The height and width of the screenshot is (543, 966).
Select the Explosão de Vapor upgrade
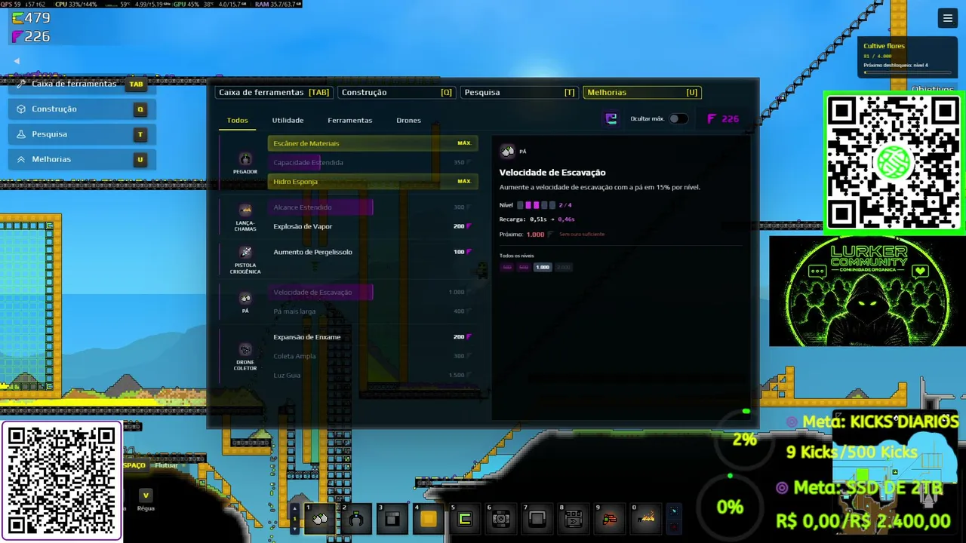[x=373, y=226]
